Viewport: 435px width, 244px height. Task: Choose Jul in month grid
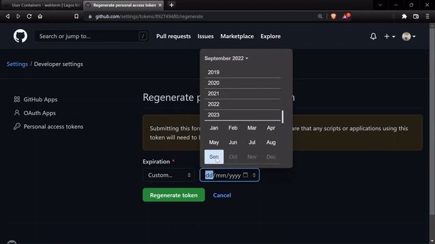[252, 142]
